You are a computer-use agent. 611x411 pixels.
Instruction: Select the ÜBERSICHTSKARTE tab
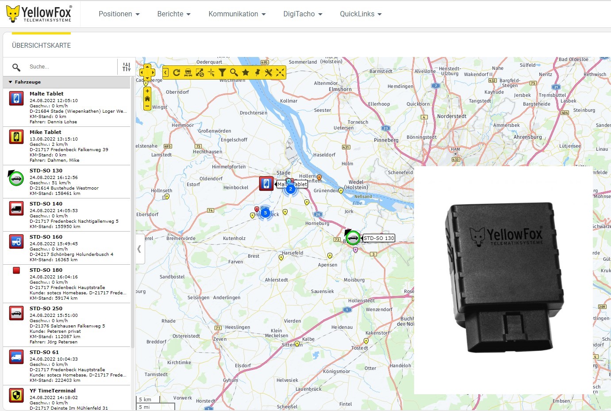pos(41,45)
